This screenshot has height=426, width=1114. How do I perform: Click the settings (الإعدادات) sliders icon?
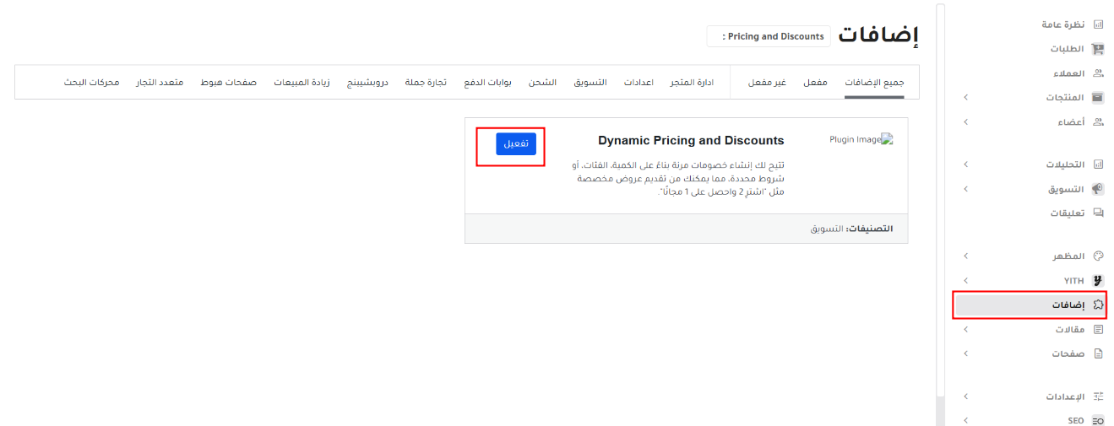(1099, 396)
